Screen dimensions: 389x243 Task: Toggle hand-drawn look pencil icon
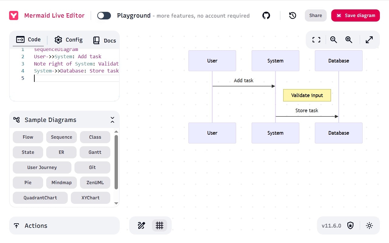141,225
